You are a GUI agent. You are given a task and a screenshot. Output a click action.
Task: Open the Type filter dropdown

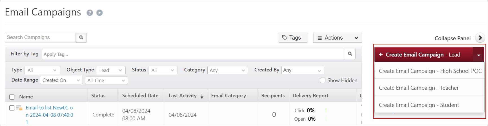pos(42,70)
